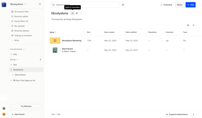
Task: Click the board description text
Action: pos(67,19)
